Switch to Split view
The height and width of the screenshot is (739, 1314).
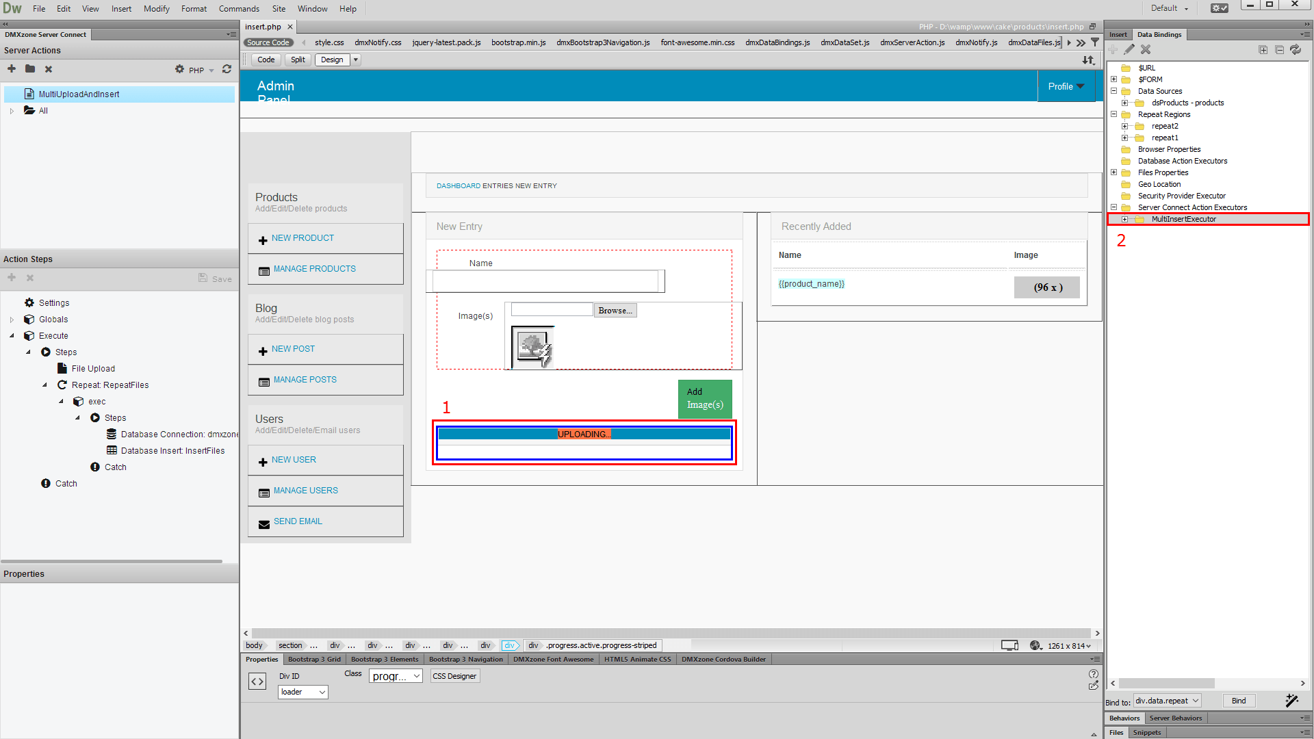[x=298, y=60]
